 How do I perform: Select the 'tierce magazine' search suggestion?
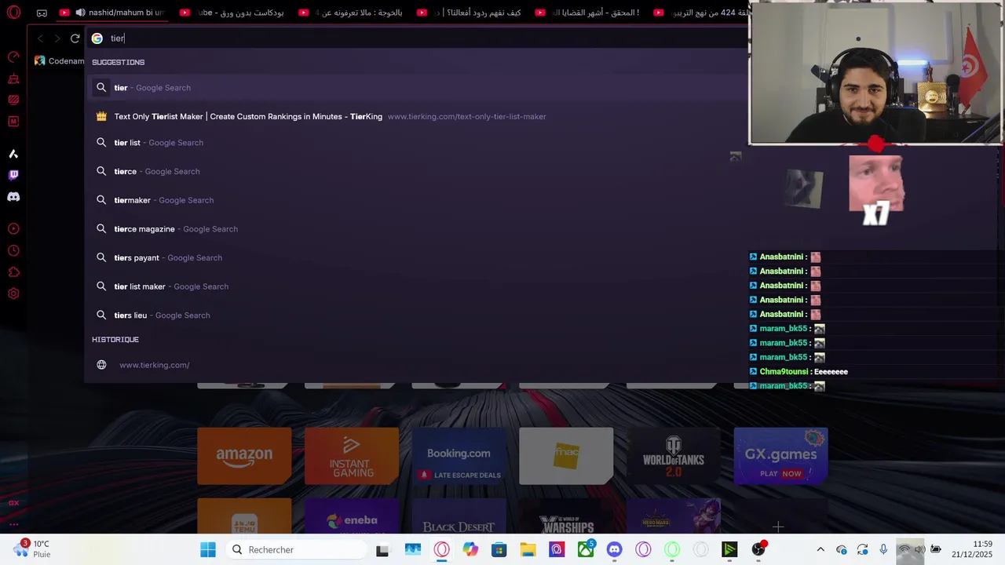416,229
